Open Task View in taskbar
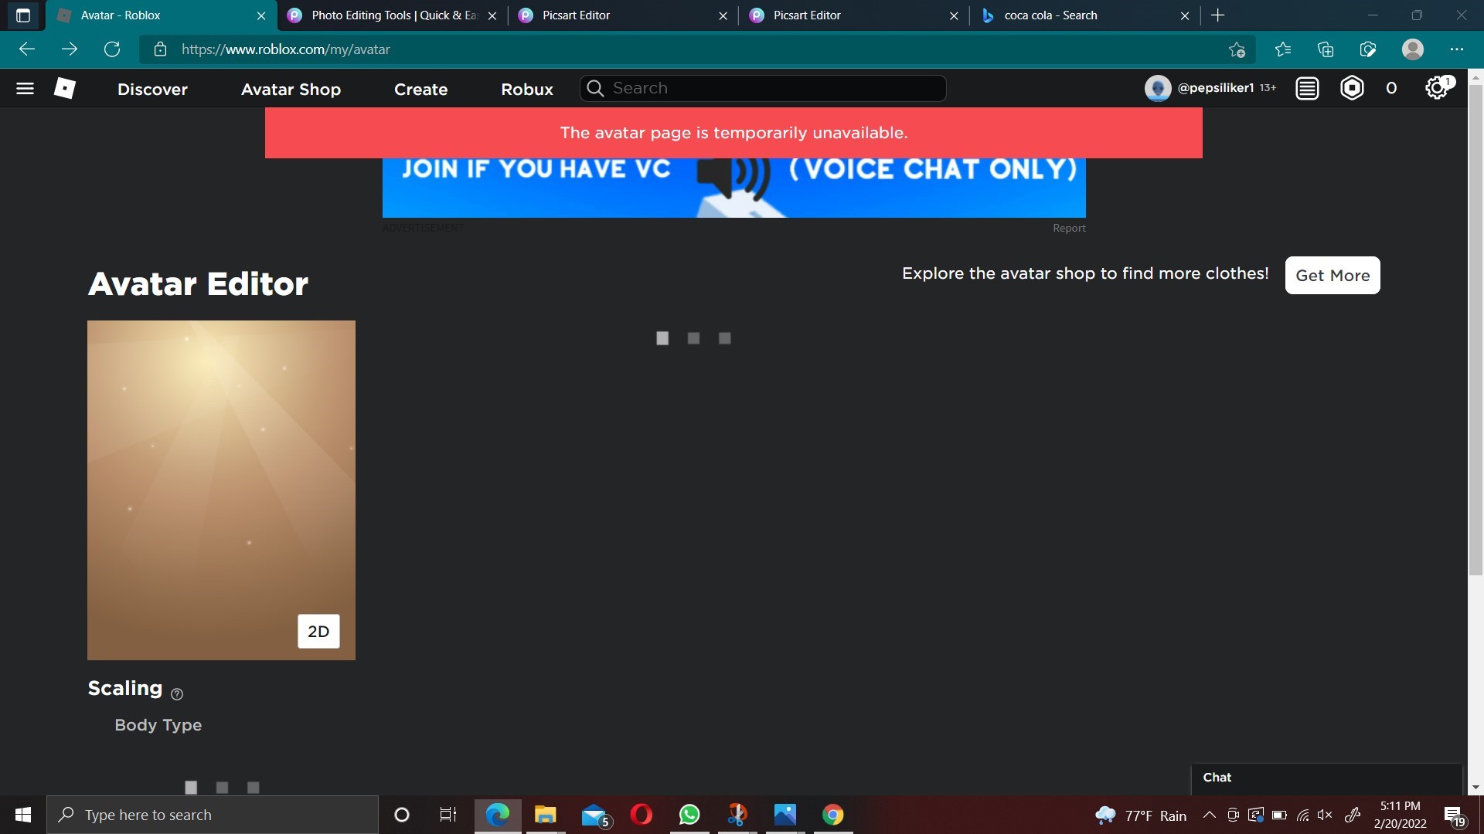Screen dimensions: 1484x834 448,815
